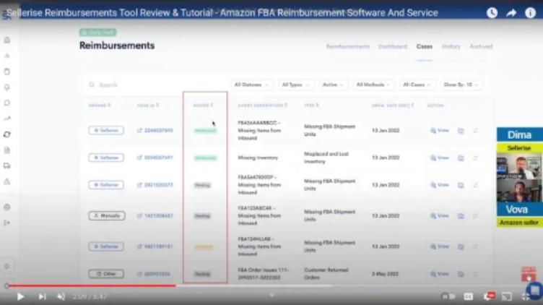Click the green Help Hub badge
Image resolution: width=543 pixels, height=305 pixels.
tap(97, 33)
